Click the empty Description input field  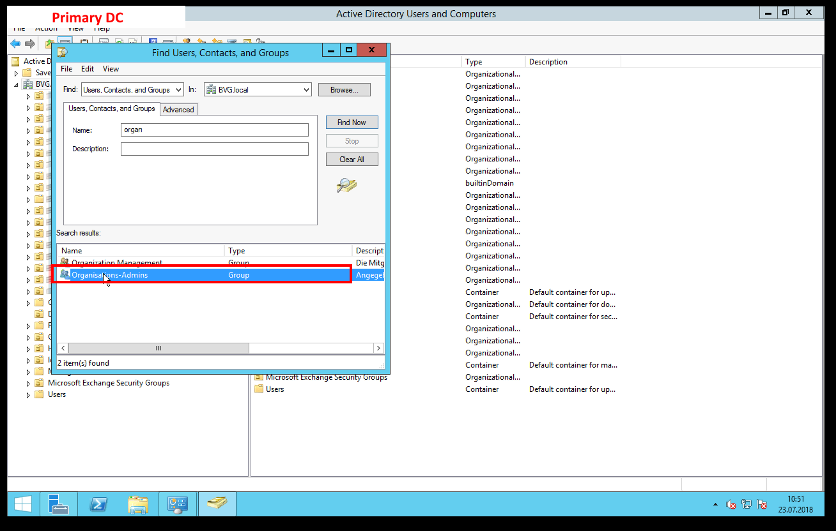coord(215,149)
